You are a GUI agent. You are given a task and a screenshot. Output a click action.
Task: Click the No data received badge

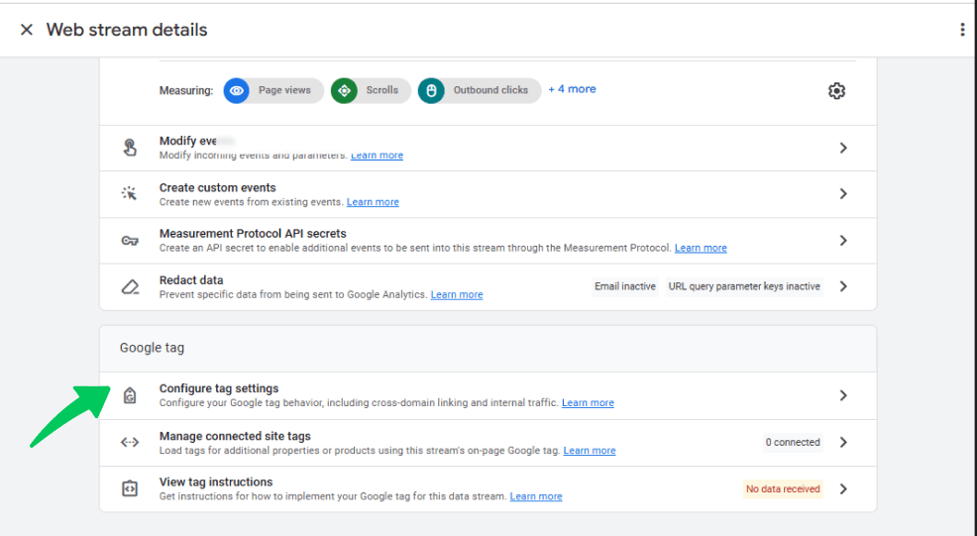783,489
